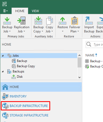Image resolution: width=103 pixels, height=122 pixels.
Task: Sort by the NAME column header
Action: pos(91,55)
